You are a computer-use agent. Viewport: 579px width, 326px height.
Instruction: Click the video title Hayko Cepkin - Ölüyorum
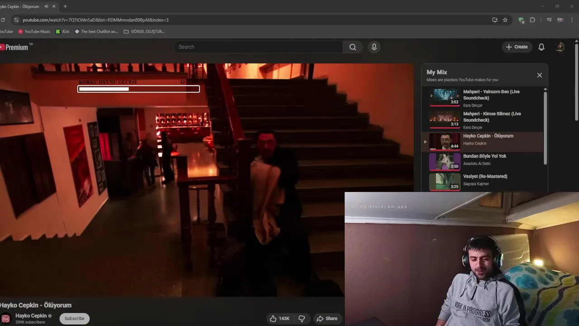[x=36, y=305]
